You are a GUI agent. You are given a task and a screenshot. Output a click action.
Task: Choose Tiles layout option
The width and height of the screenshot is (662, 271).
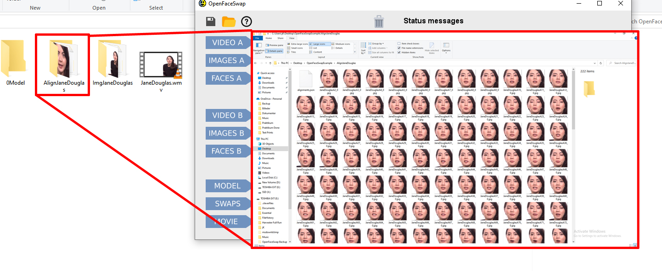(x=292, y=52)
